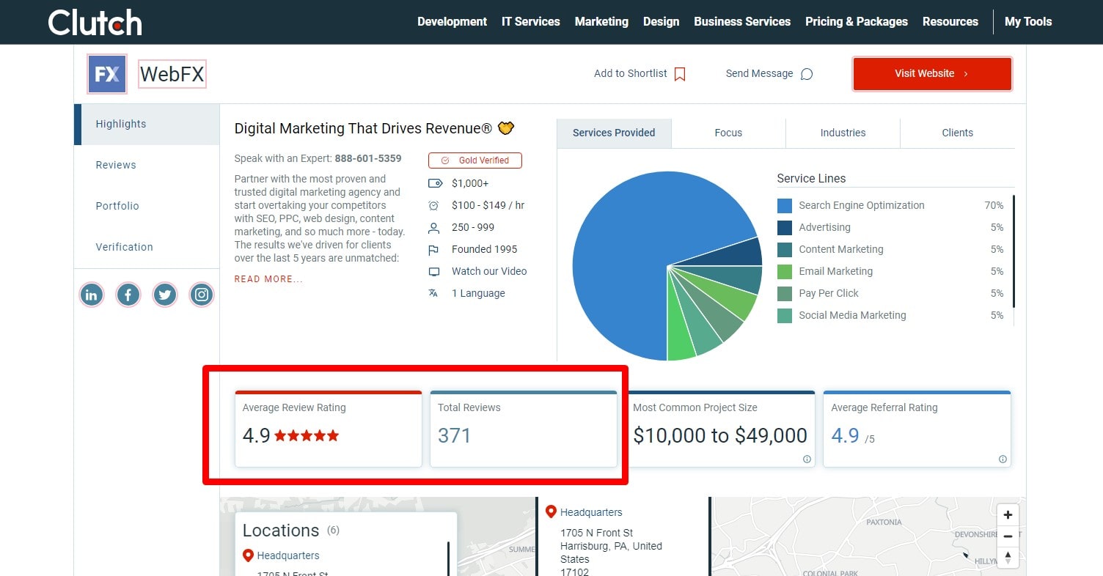Zoom in on the map
This screenshot has height=576, width=1103.
pos(1008,514)
